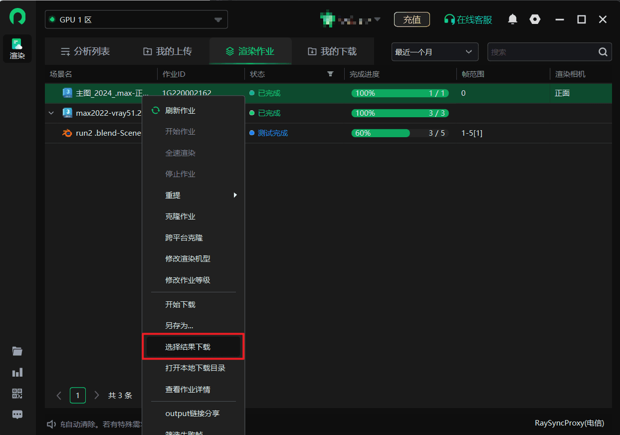
Task: Open the GPU 1 区 zone dropdown
Action: (136, 19)
